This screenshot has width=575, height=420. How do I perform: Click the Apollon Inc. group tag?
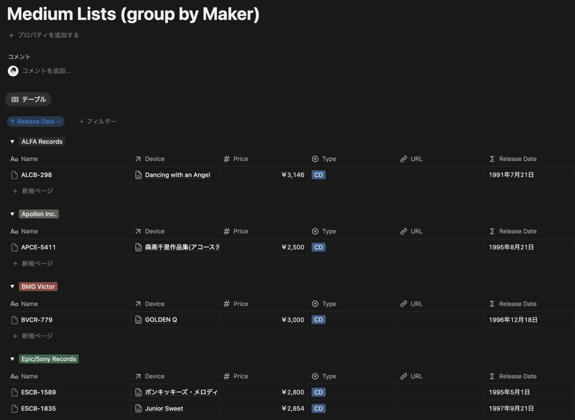click(x=39, y=214)
